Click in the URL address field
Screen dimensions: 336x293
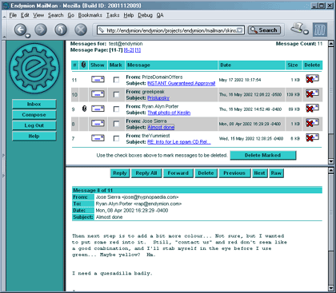(x=170, y=30)
